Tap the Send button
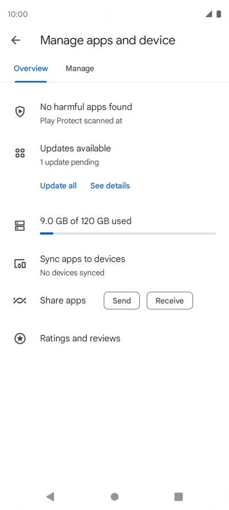229x510 pixels. point(122,301)
